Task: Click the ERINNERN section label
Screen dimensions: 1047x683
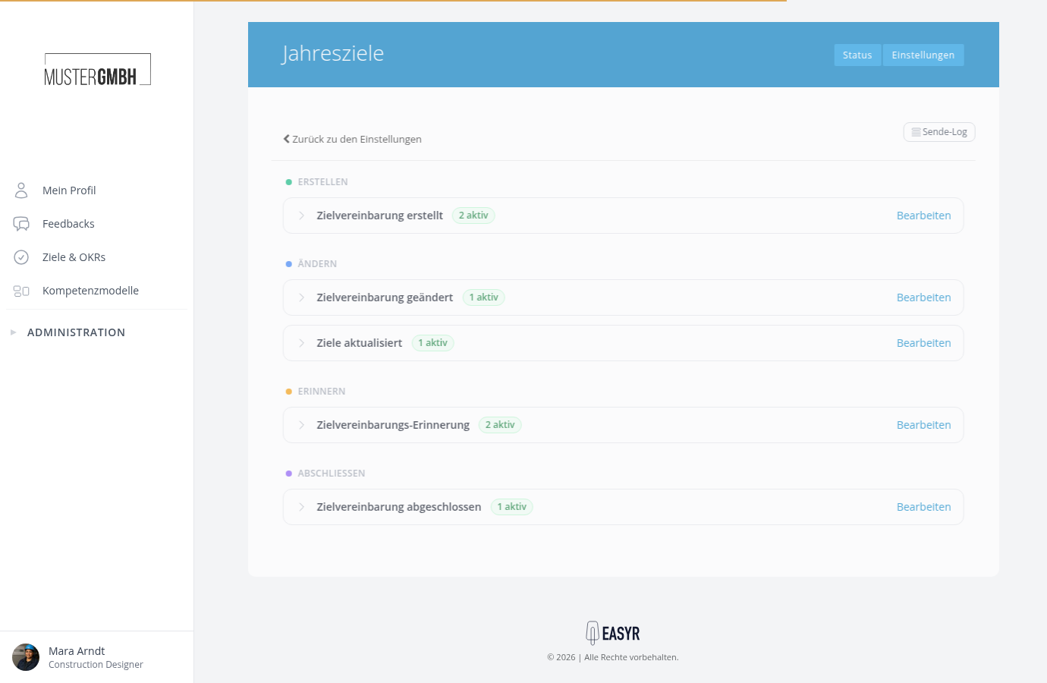Action: click(x=322, y=392)
